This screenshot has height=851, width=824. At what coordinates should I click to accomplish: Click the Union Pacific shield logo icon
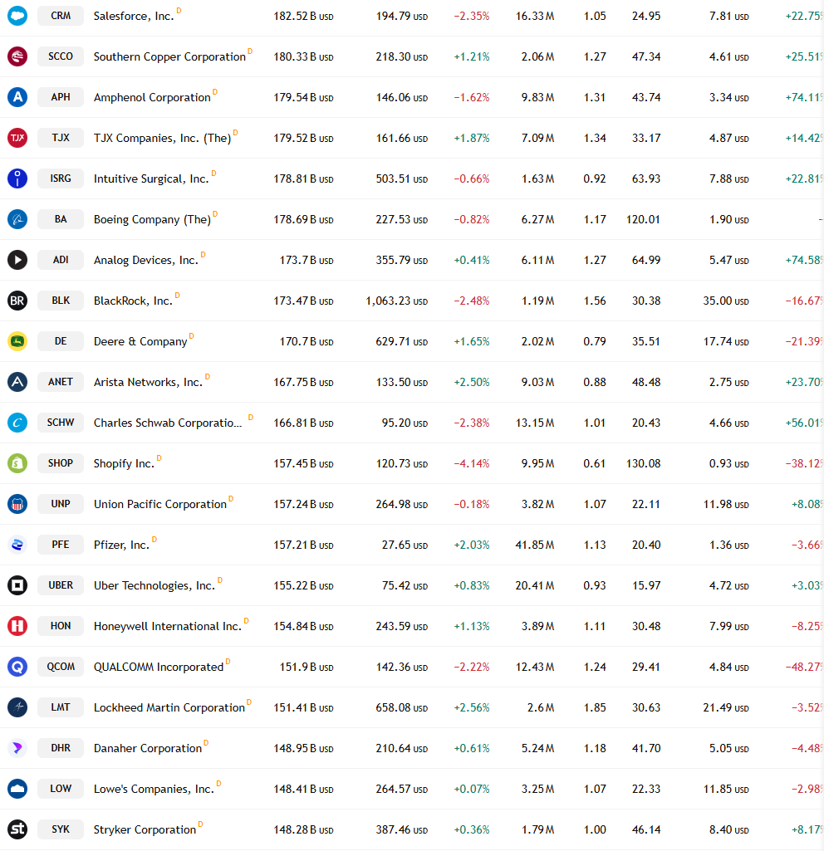17,504
